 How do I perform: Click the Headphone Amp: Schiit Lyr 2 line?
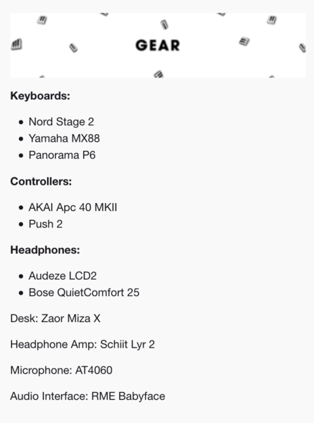coord(82,344)
